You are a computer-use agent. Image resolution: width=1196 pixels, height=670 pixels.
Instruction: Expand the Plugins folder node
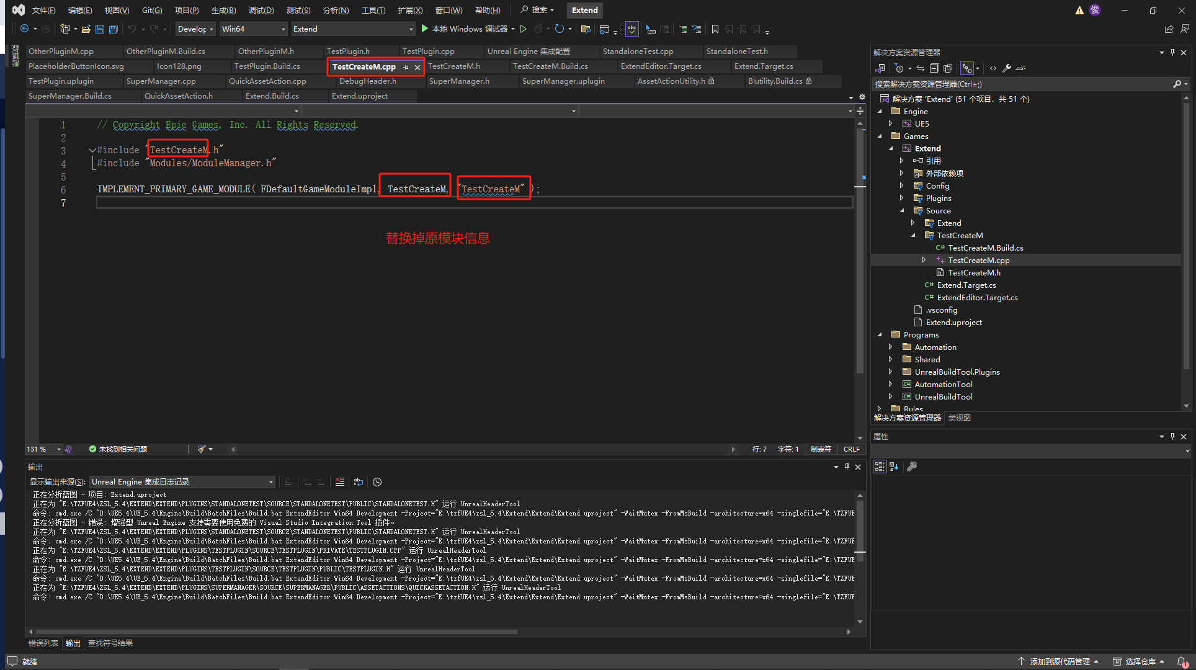pos(901,199)
